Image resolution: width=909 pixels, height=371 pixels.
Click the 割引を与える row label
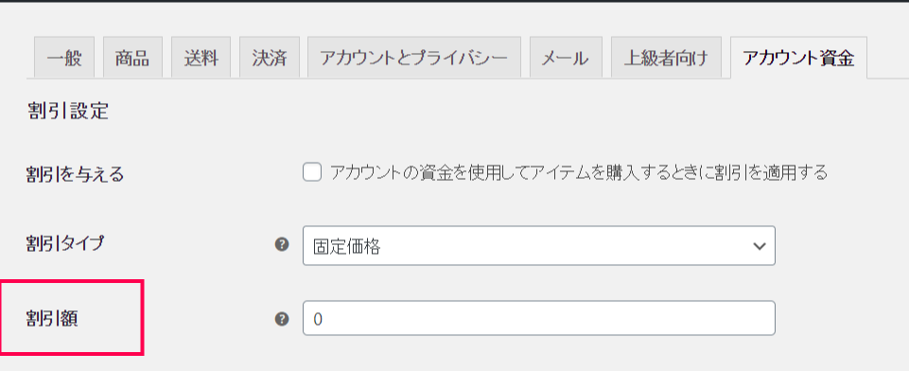point(76,174)
